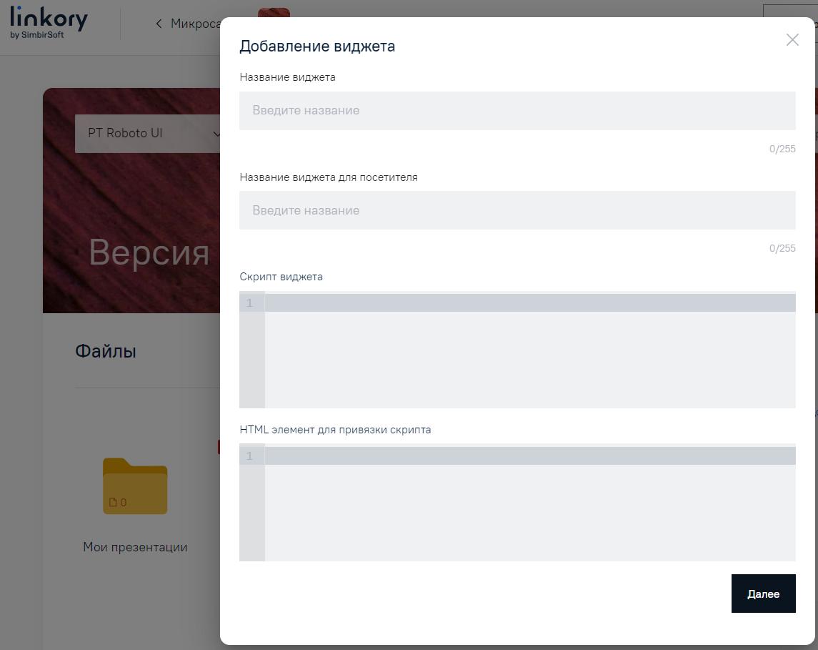Click the "Файлы" section heading

click(104, 351)
